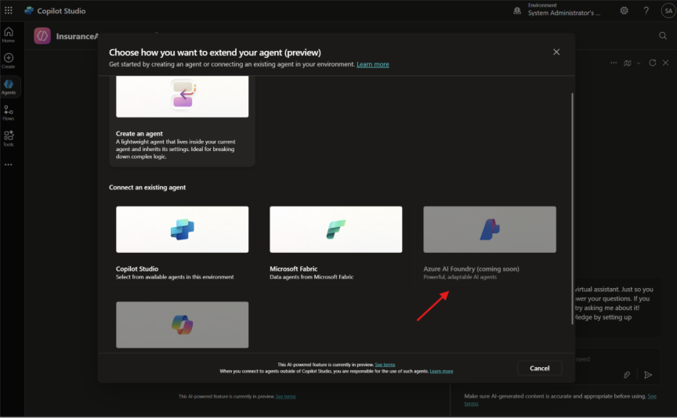Click the Connect an existing agent heading
The height and width of the screenshot is (418, 677).
tap(147, 187)
